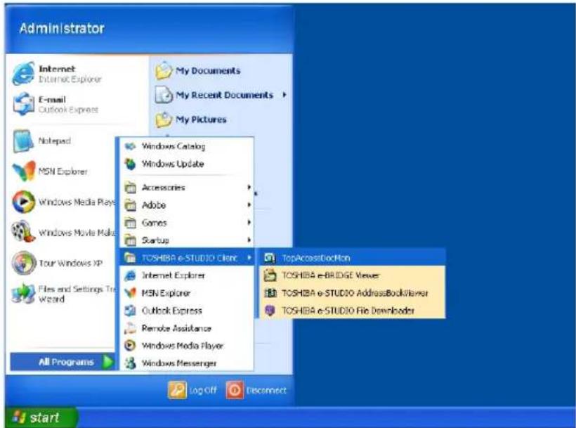This screenshot has height=428, width=576.
Task: Click the All Programs button
Action: tap(63, 362)
